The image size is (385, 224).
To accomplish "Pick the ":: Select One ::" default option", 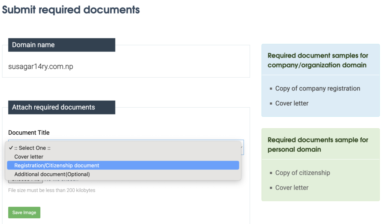I will (x=34, y=147).
